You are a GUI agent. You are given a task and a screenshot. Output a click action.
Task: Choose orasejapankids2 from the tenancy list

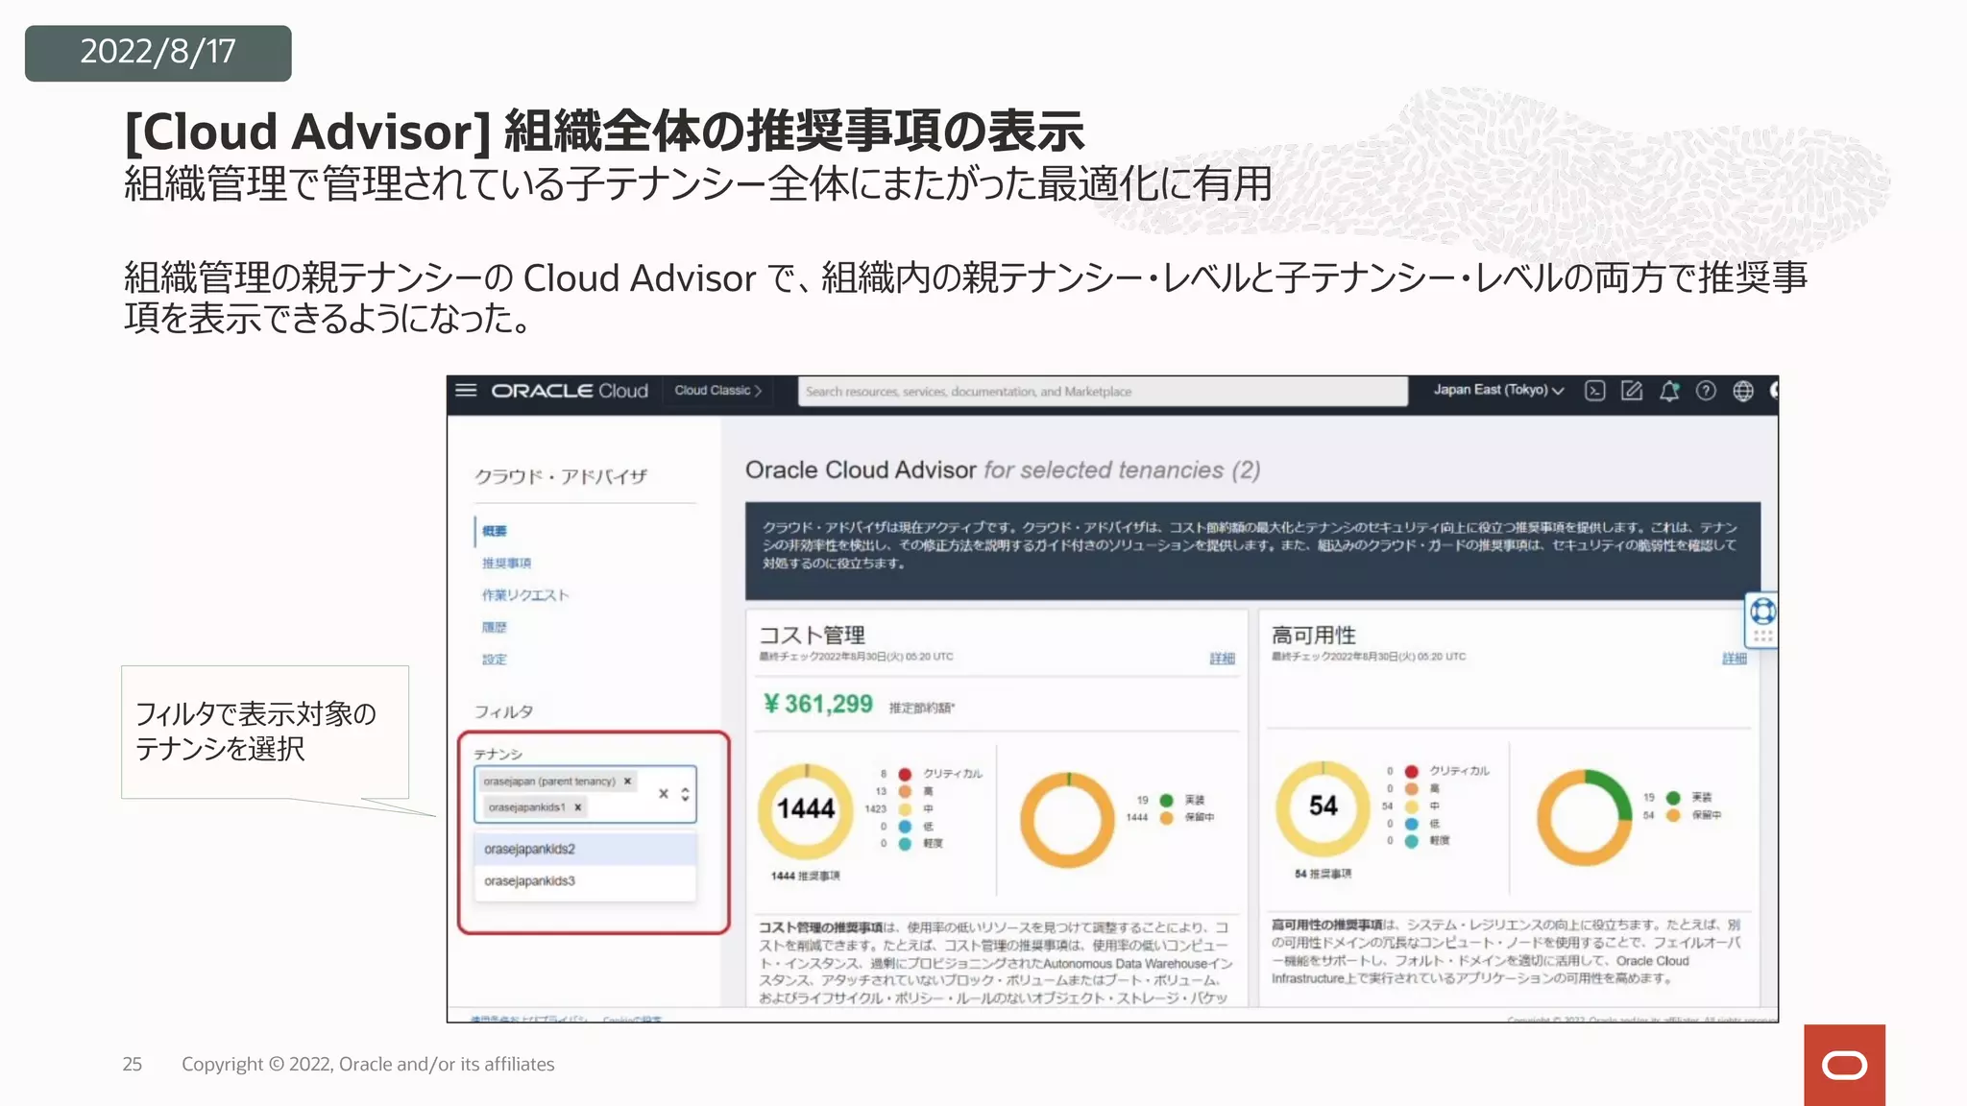[585, 849]
